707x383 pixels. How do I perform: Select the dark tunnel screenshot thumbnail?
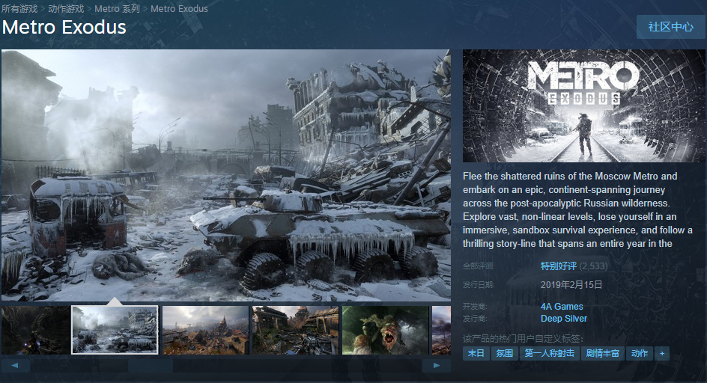point(35,331)
